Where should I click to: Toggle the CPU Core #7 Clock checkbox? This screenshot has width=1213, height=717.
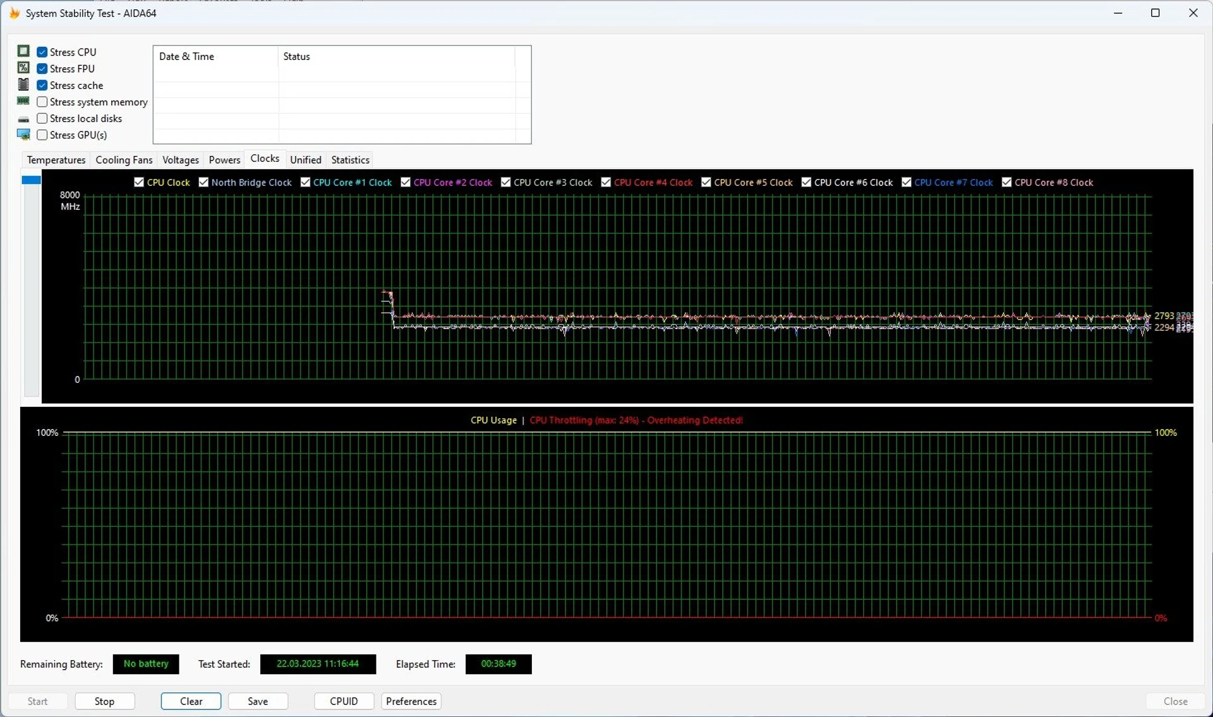coord(907,182)
